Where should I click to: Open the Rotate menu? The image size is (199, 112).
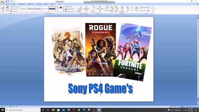pos(137,9)
